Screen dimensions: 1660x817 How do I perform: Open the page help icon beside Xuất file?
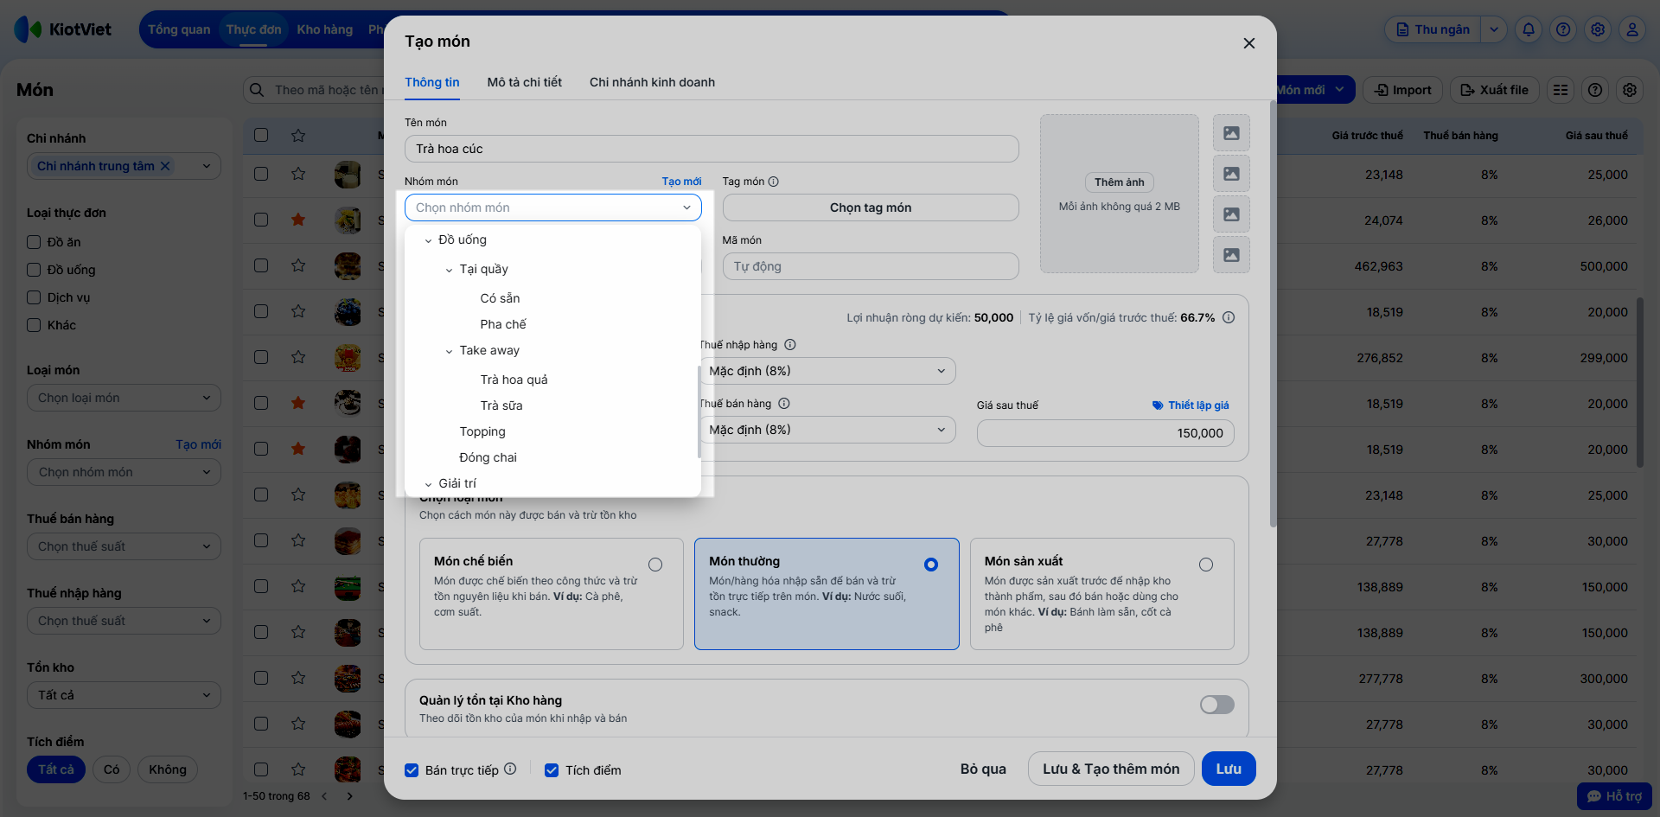[1595, 90]
